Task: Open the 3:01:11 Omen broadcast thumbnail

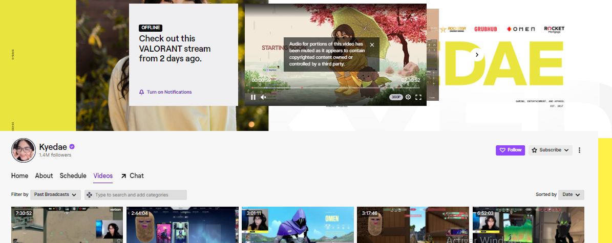Action: 298,225
